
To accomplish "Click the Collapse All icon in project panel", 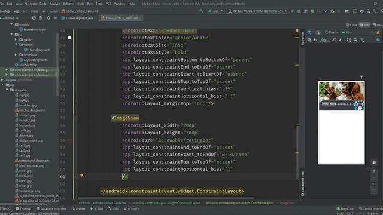I will (x=41, y=18).
